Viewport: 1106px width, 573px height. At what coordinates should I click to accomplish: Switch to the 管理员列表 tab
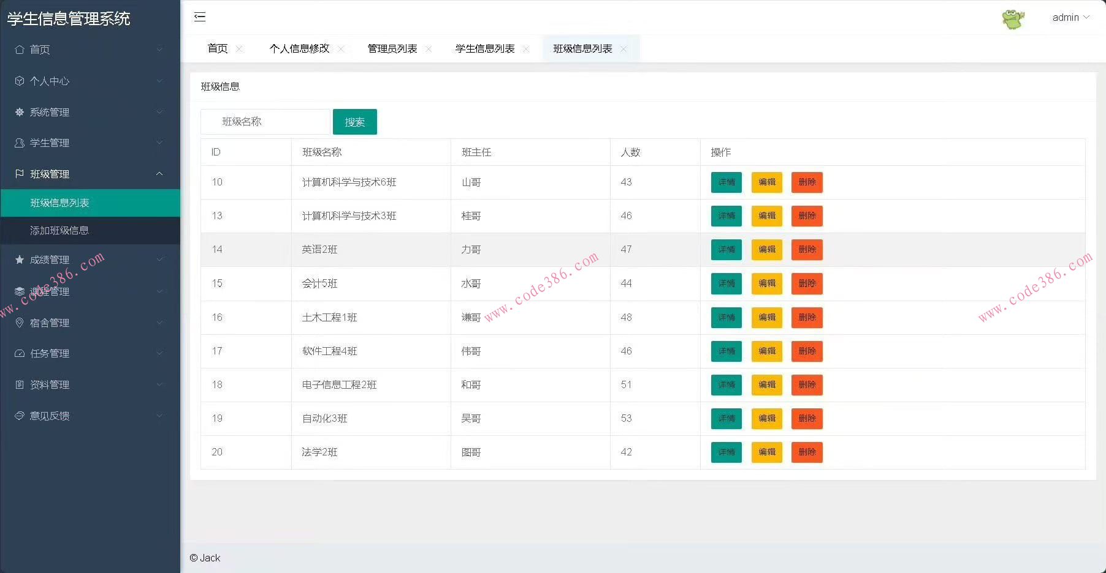(x=392, y=48)
